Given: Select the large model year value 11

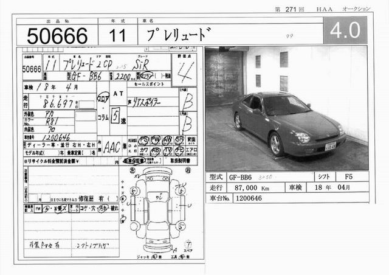Looking at the screenshot, I should click(117, 35).
